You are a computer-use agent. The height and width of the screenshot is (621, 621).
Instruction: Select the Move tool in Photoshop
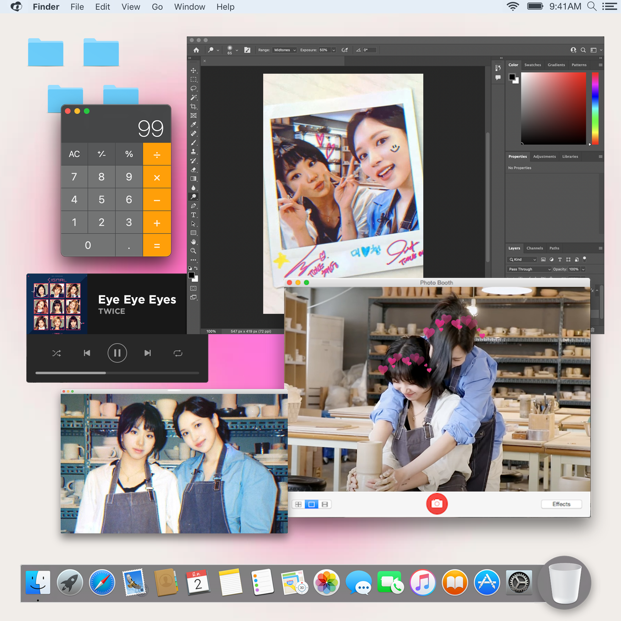coord(193,70)
